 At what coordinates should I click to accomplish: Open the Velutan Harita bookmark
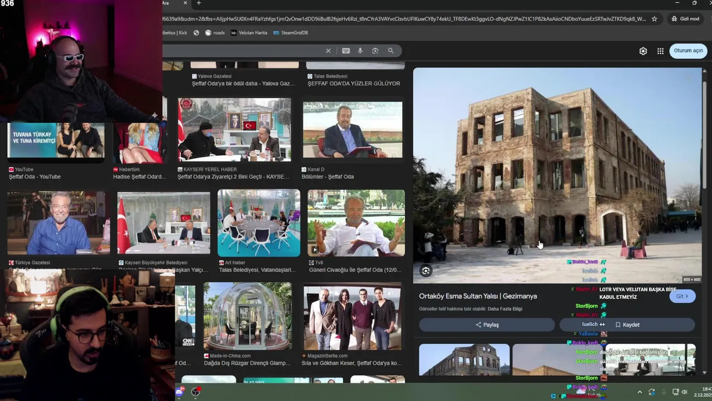tap(249, 32)
